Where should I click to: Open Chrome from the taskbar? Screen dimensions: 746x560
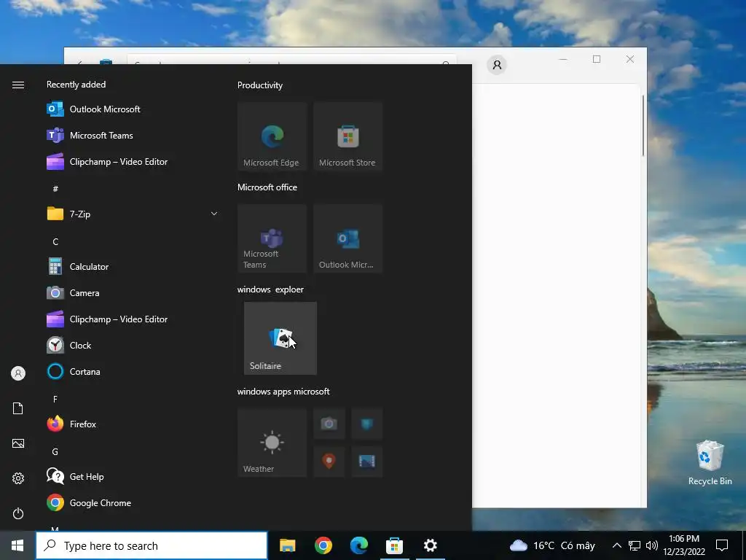323,545
